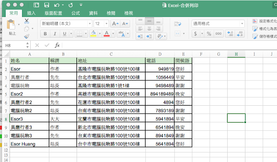Viewport: 277px width, 162px height.
Task: Align text right
Action: (158, 29)
